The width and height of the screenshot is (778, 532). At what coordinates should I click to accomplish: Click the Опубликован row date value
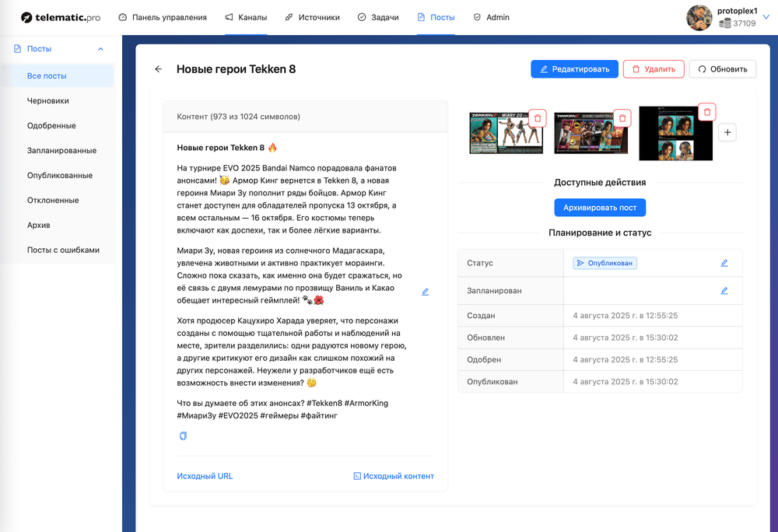[626, 382]
